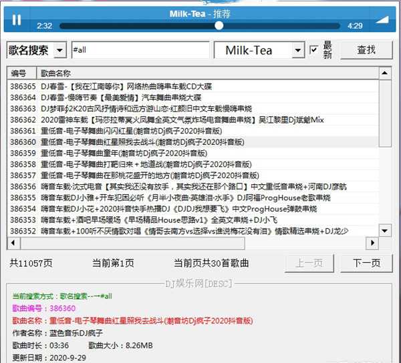Click the 编号 column header

[x=19, y=73]
